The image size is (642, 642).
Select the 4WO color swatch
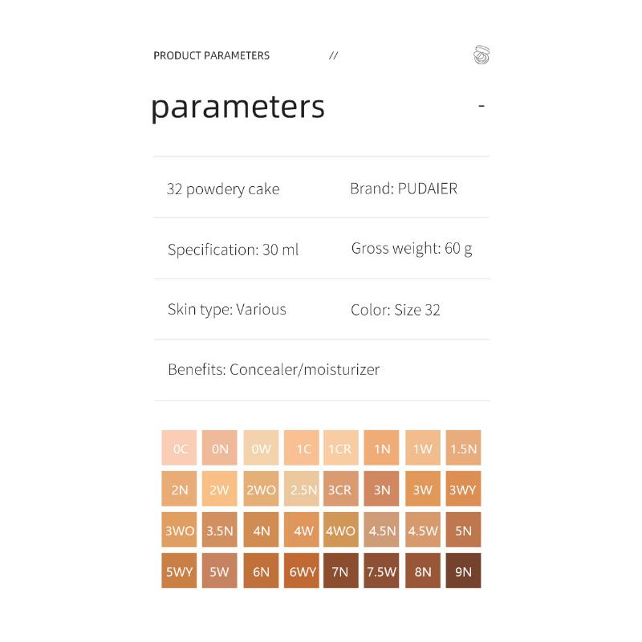coord(341,530)
